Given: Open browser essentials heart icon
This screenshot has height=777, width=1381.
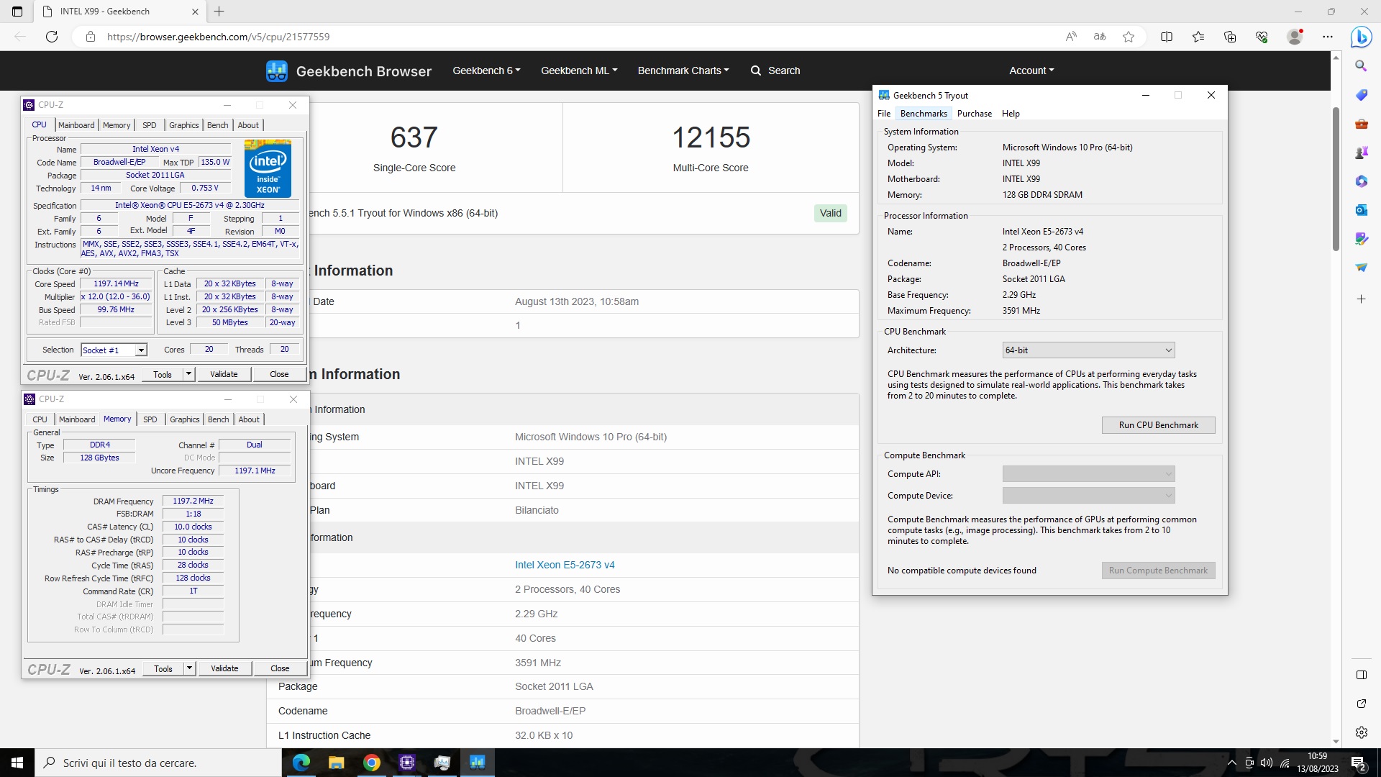Looking at the screenshot, I should [1262, 37].
